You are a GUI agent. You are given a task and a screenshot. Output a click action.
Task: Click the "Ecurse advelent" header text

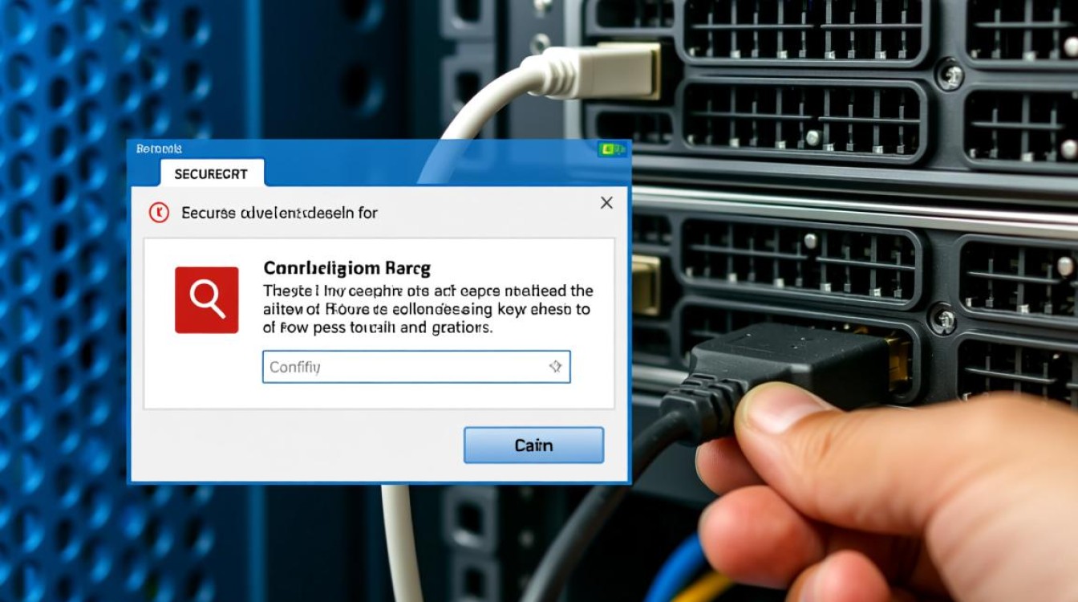click(279, 213)
